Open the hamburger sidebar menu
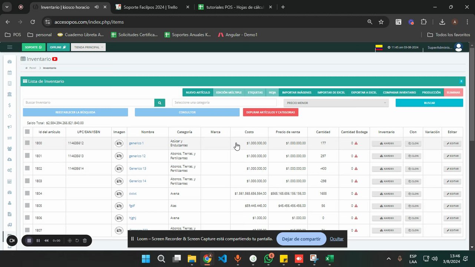 tap(10, 47)
